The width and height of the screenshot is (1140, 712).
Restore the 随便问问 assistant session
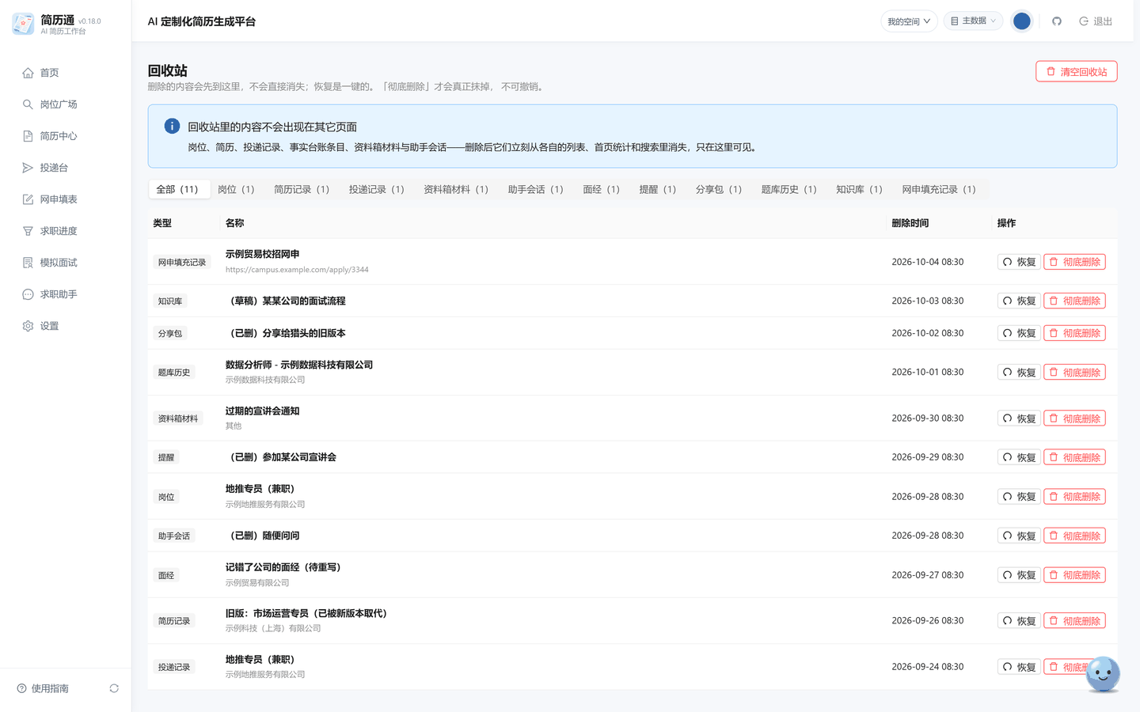(1019, 536)
